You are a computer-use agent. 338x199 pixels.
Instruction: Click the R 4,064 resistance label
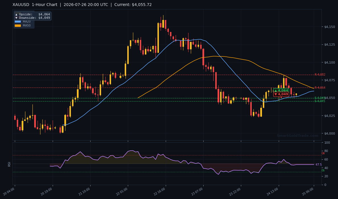point(320,88)
